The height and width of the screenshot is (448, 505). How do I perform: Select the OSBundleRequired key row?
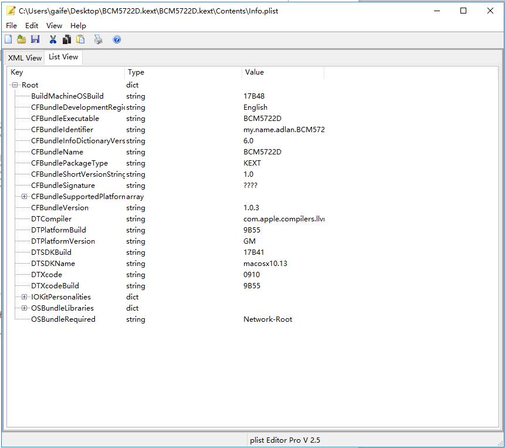[63, 319]
